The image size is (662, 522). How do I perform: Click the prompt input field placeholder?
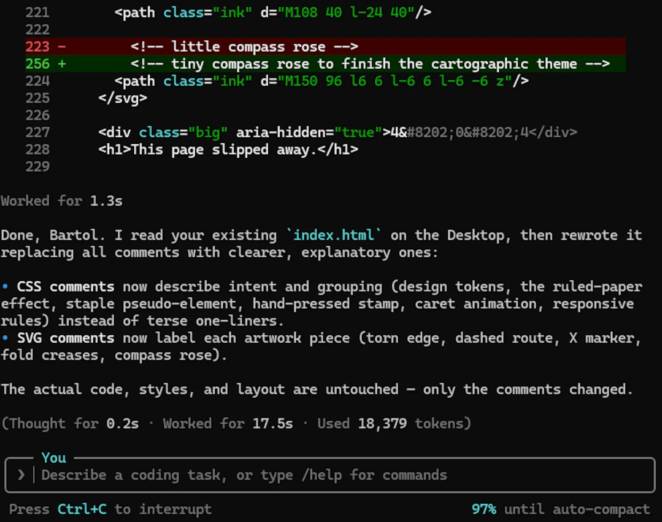[244, 475]
